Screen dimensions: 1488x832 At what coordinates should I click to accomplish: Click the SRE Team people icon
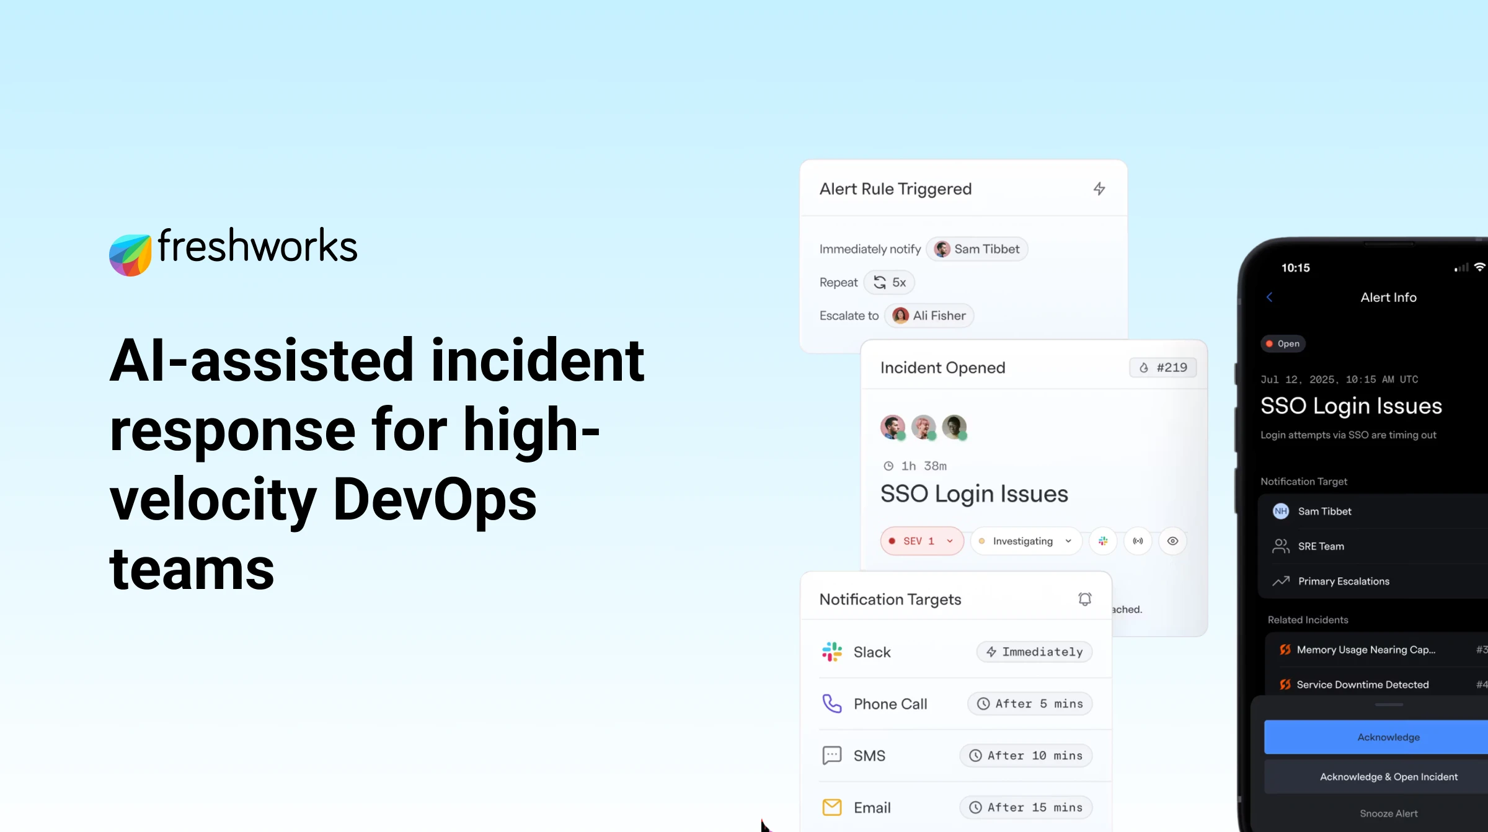point(1280,546)
